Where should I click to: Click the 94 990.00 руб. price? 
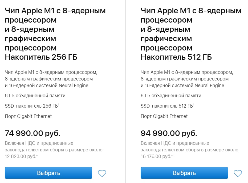(169, 133)
